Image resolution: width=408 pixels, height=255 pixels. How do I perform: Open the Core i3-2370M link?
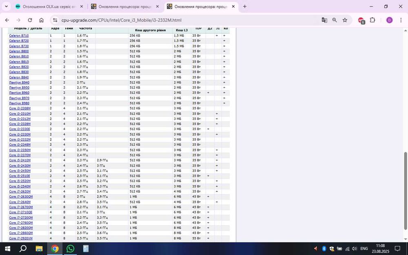[20, 155]
